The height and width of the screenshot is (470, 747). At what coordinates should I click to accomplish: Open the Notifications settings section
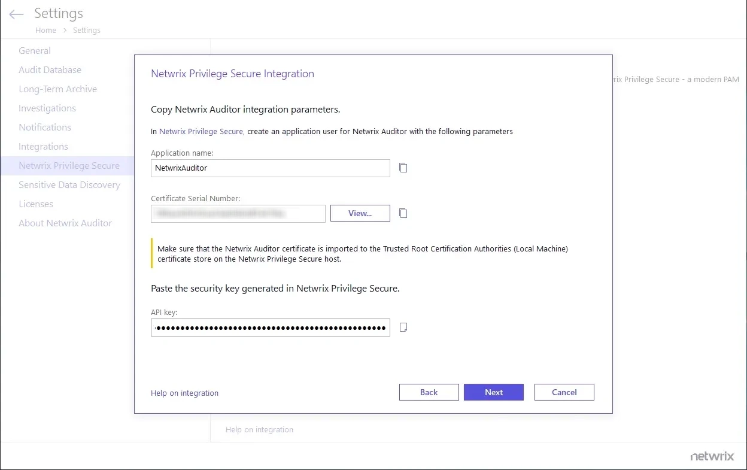pyautogui.click(x=44, y=127)
